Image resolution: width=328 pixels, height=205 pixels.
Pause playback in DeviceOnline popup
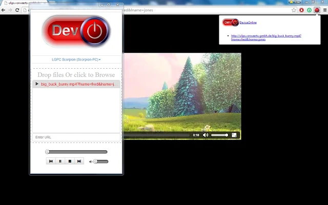click(60, 161)
